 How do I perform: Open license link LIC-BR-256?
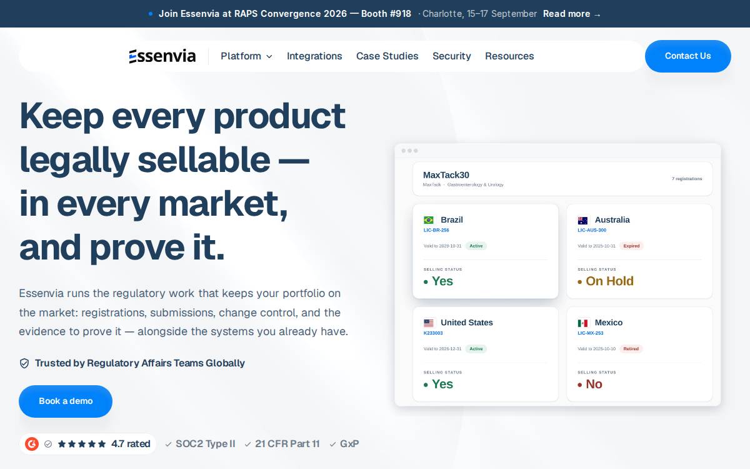click(x=436, y=230)
